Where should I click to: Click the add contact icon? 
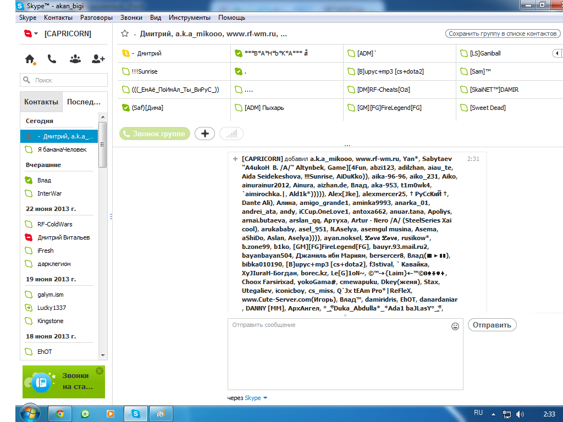coord(98,59)
